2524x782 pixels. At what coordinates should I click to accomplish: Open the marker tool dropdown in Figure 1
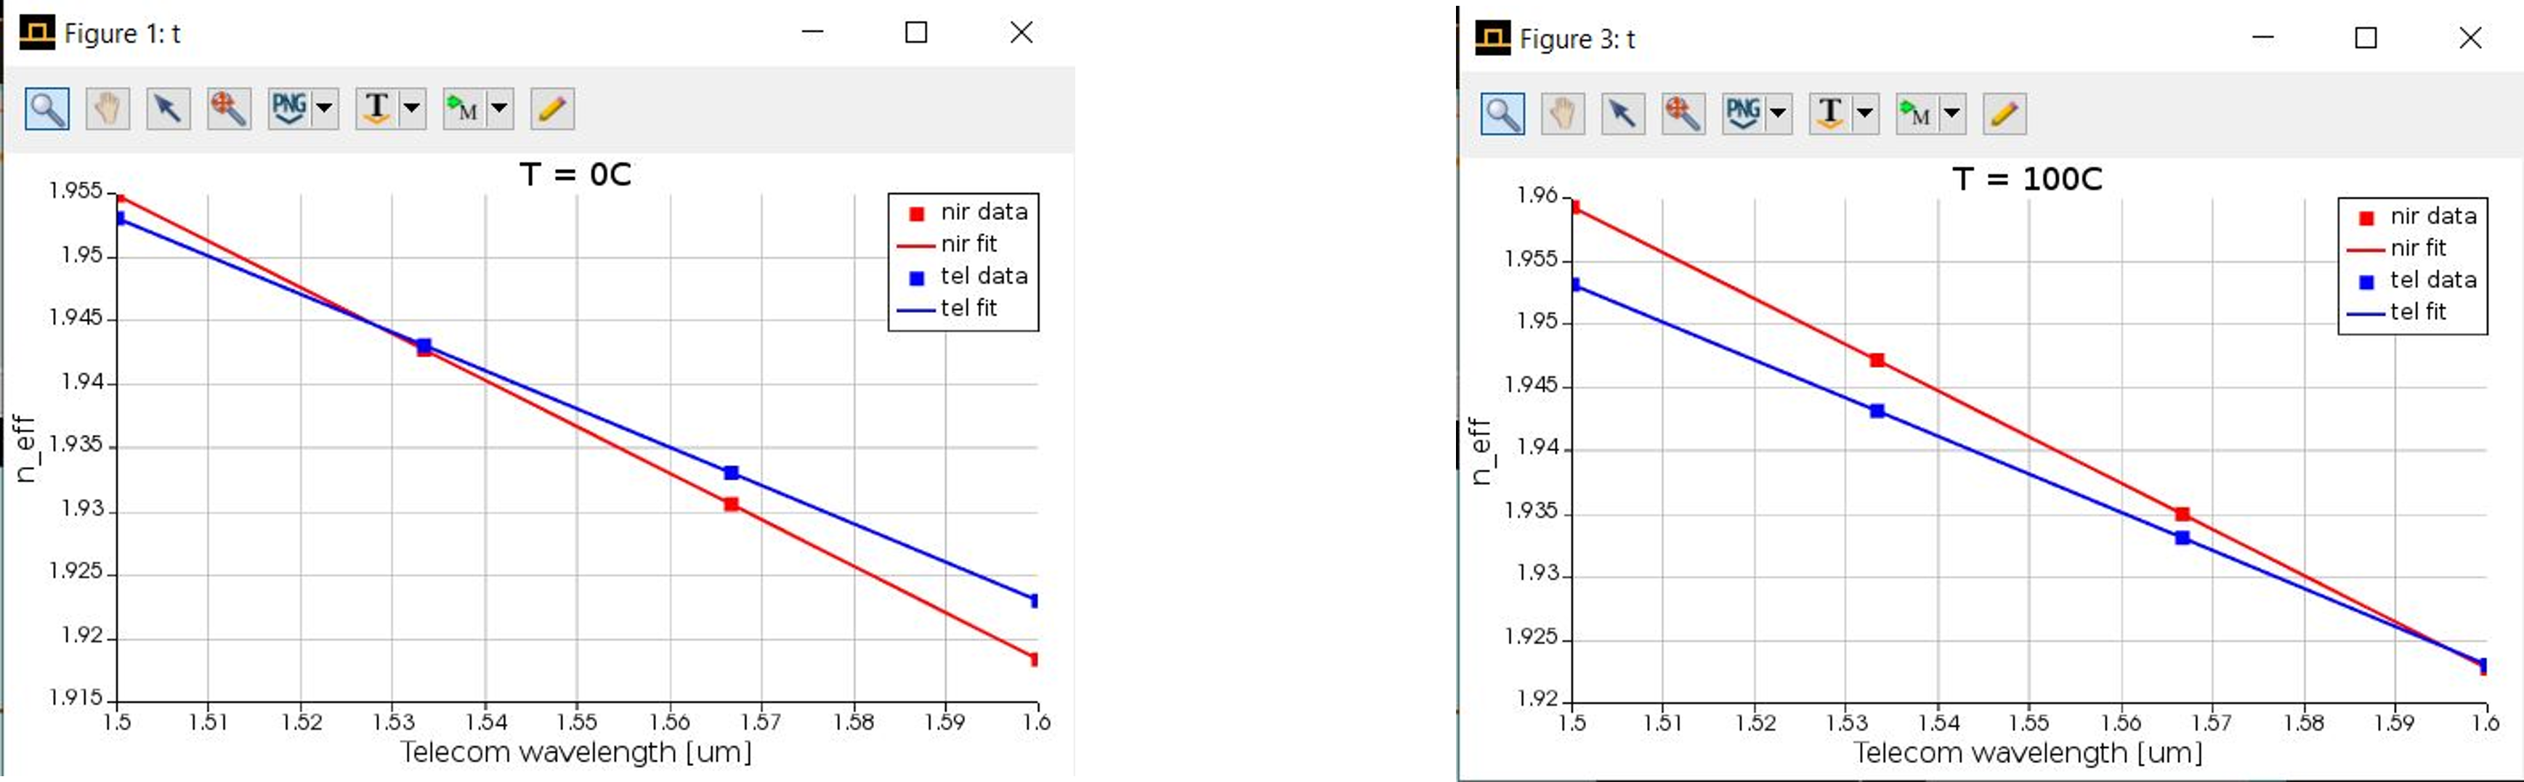point(500,109)
